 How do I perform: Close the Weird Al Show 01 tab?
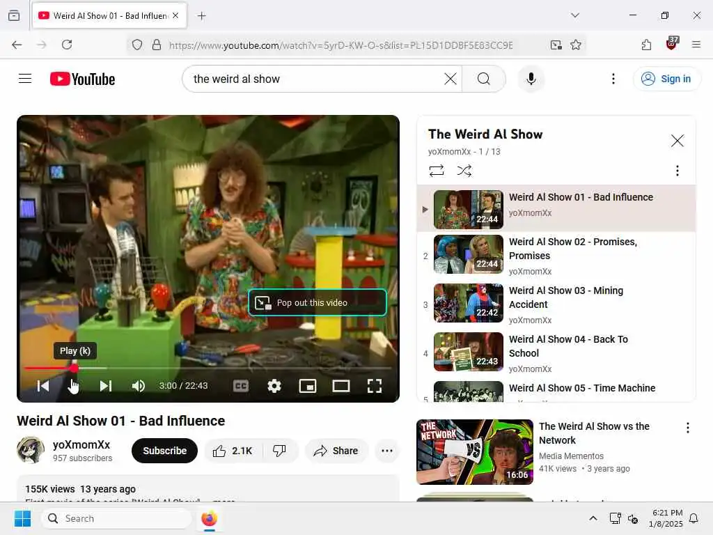(175, 15)
